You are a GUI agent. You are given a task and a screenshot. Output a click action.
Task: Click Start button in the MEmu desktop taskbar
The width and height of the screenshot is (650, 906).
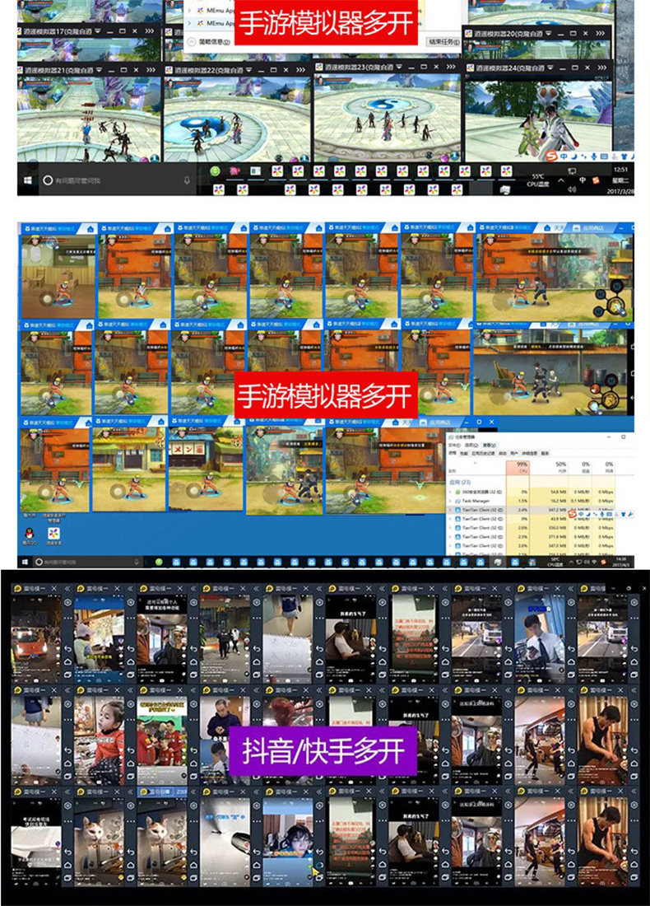click(x=28, y=180)
